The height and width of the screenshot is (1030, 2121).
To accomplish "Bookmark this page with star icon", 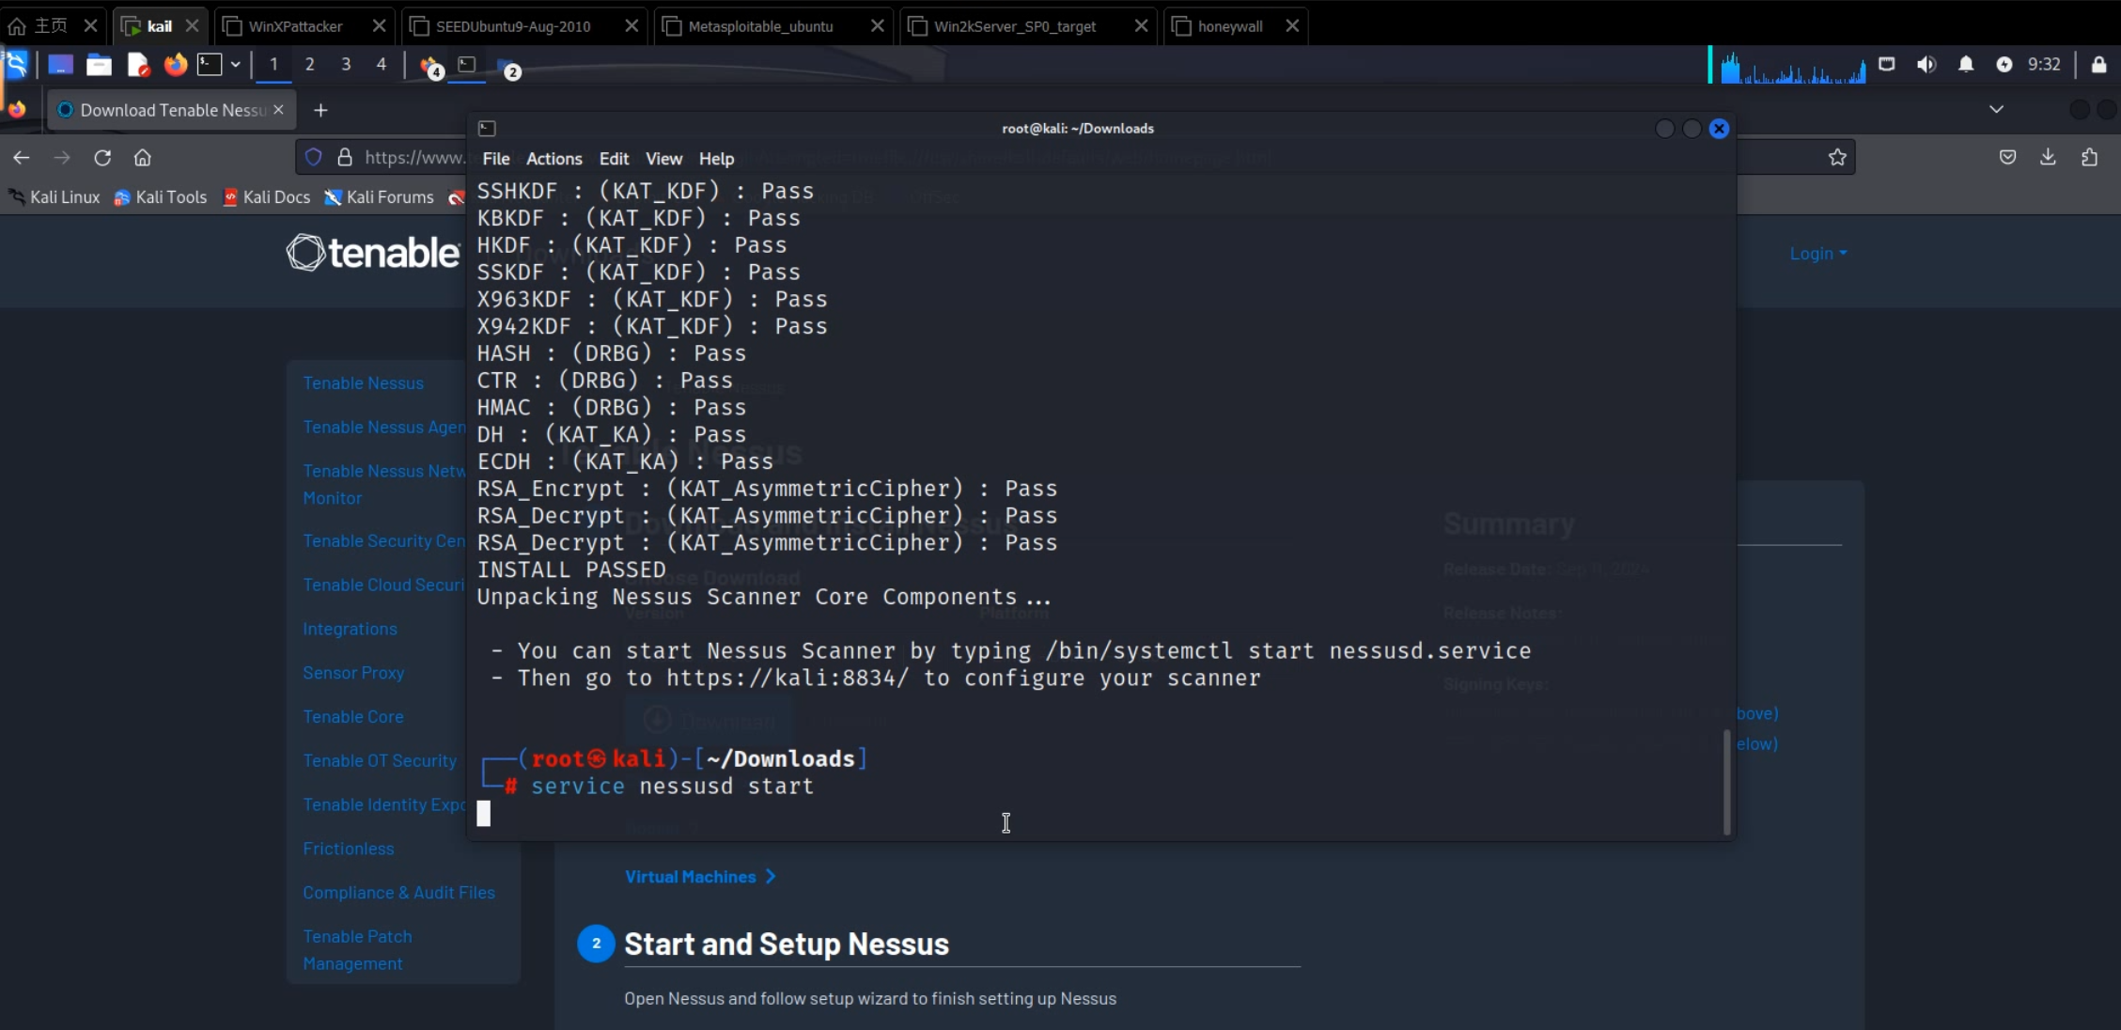I will (1837, 158).
